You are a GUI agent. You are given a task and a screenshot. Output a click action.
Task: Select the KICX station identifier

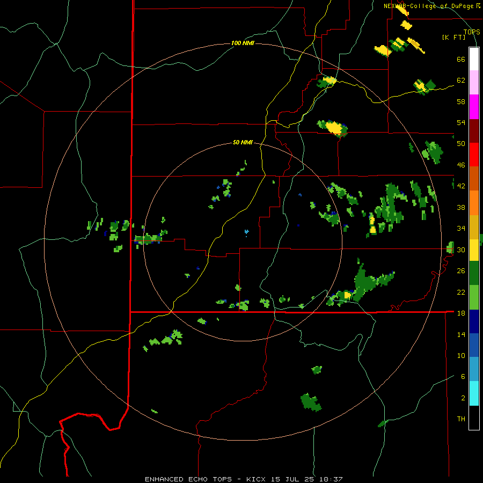[257, 479]
